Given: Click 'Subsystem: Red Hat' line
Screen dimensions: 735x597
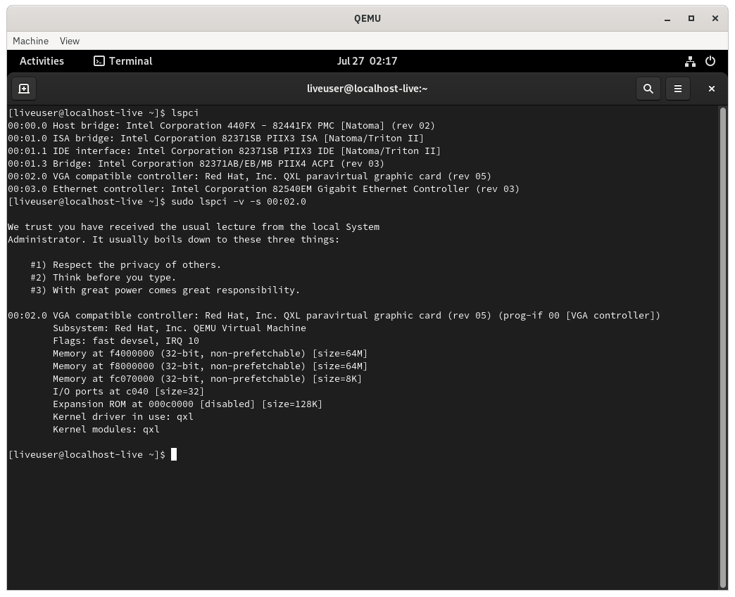Looking at the screenshot, I should pos(180,328).
